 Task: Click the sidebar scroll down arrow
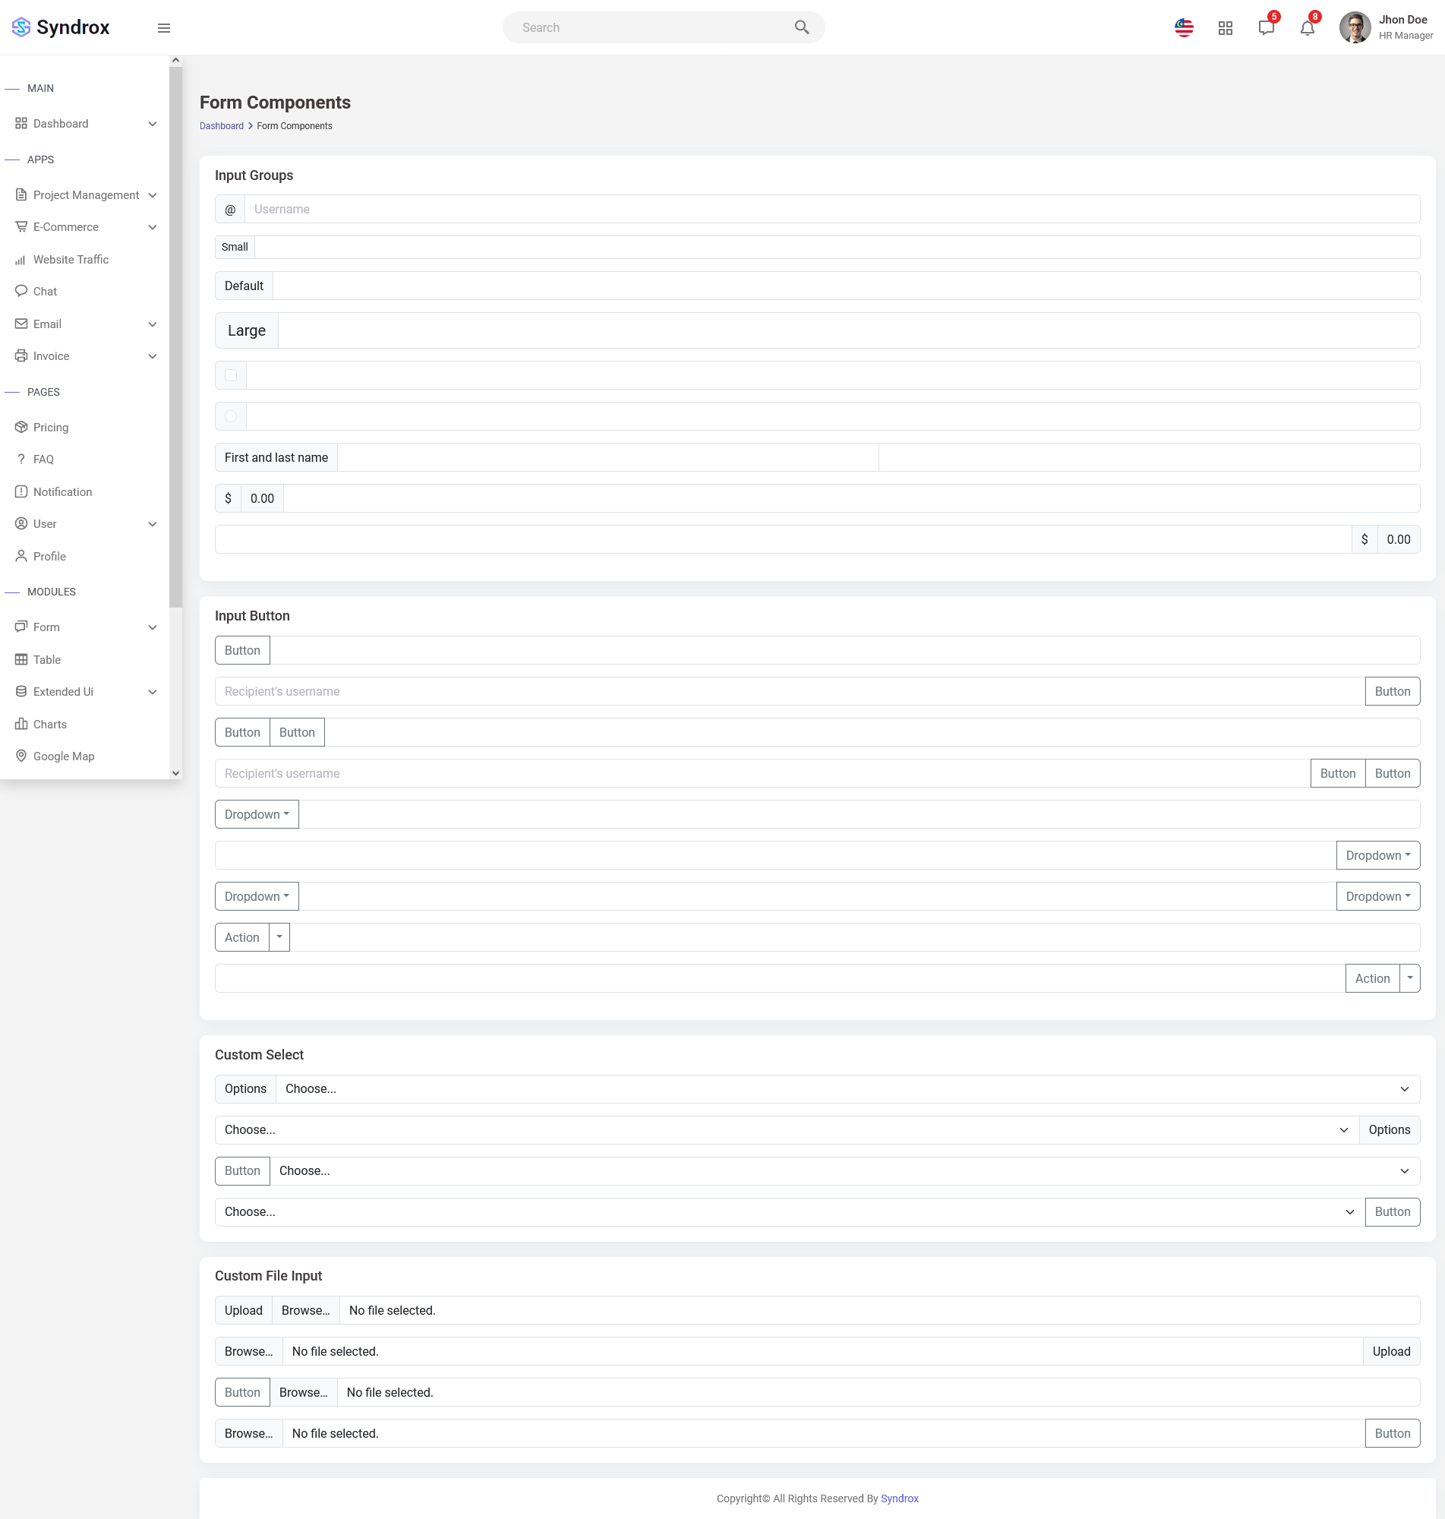[175, 772]
